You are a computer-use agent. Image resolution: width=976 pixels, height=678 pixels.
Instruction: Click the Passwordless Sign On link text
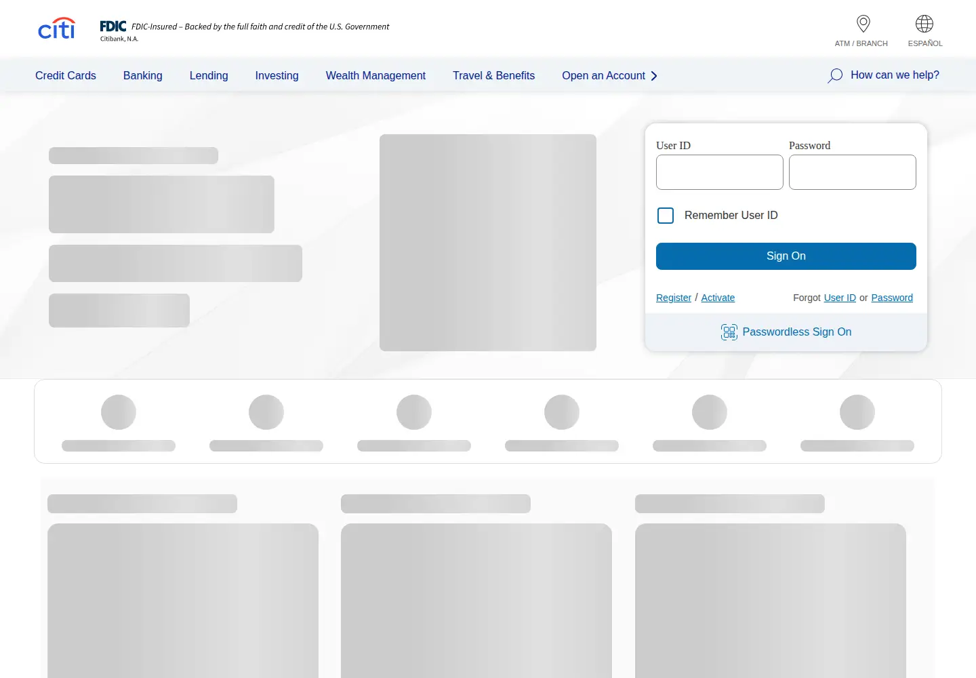pos(797,332)
